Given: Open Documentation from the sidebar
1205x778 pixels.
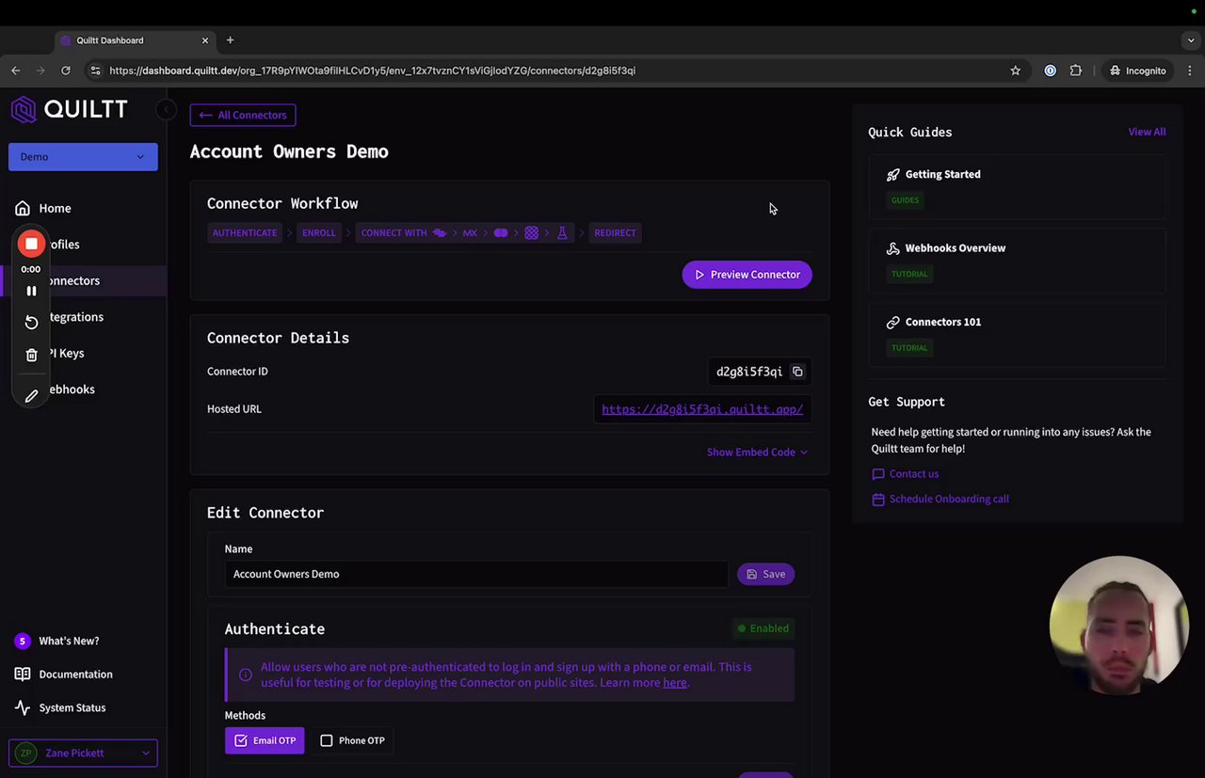Looking at the screenshot, I should tap(75, 675).
